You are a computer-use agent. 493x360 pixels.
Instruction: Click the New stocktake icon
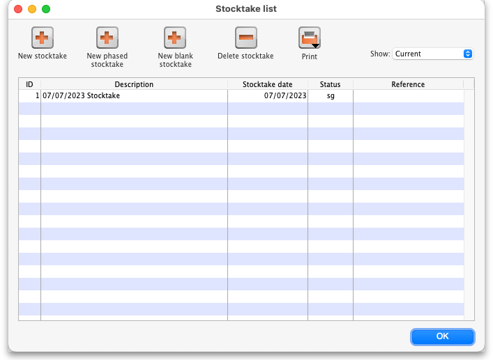[x=43, y=38]
